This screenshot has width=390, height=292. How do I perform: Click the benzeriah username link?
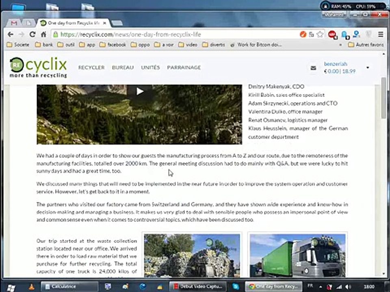click(336, 64)
